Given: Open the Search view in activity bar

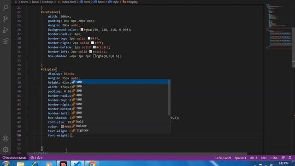Looking at the screenshot, I should (x=6, y=7).
